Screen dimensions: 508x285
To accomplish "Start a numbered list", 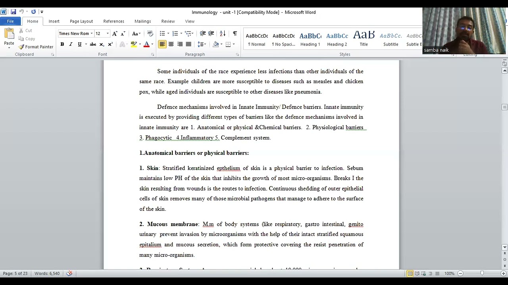I will pyautogui.click(x=175, y=34).
